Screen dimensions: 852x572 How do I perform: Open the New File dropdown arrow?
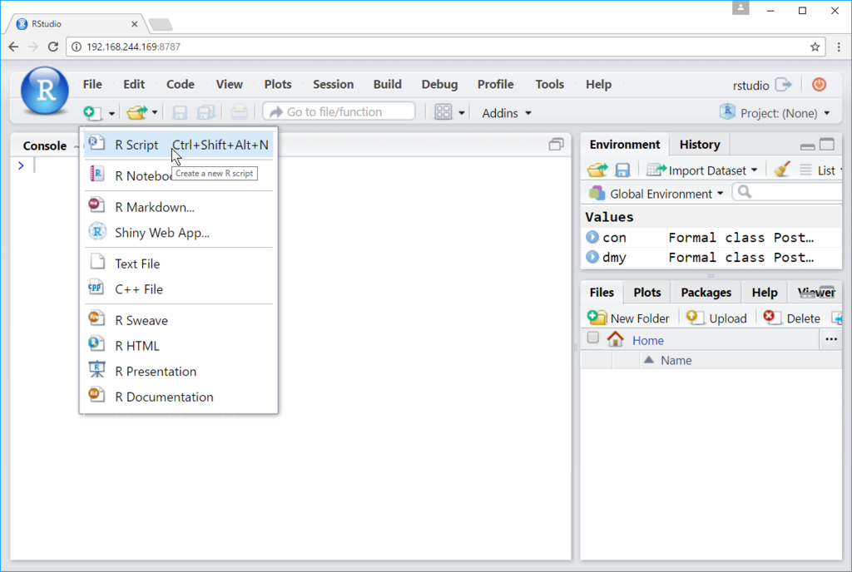tap(111, 113)
